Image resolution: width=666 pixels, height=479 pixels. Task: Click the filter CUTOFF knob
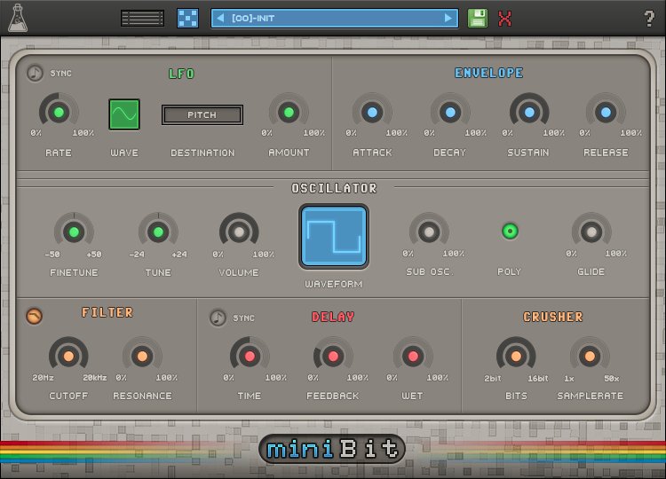pos(68,356)
